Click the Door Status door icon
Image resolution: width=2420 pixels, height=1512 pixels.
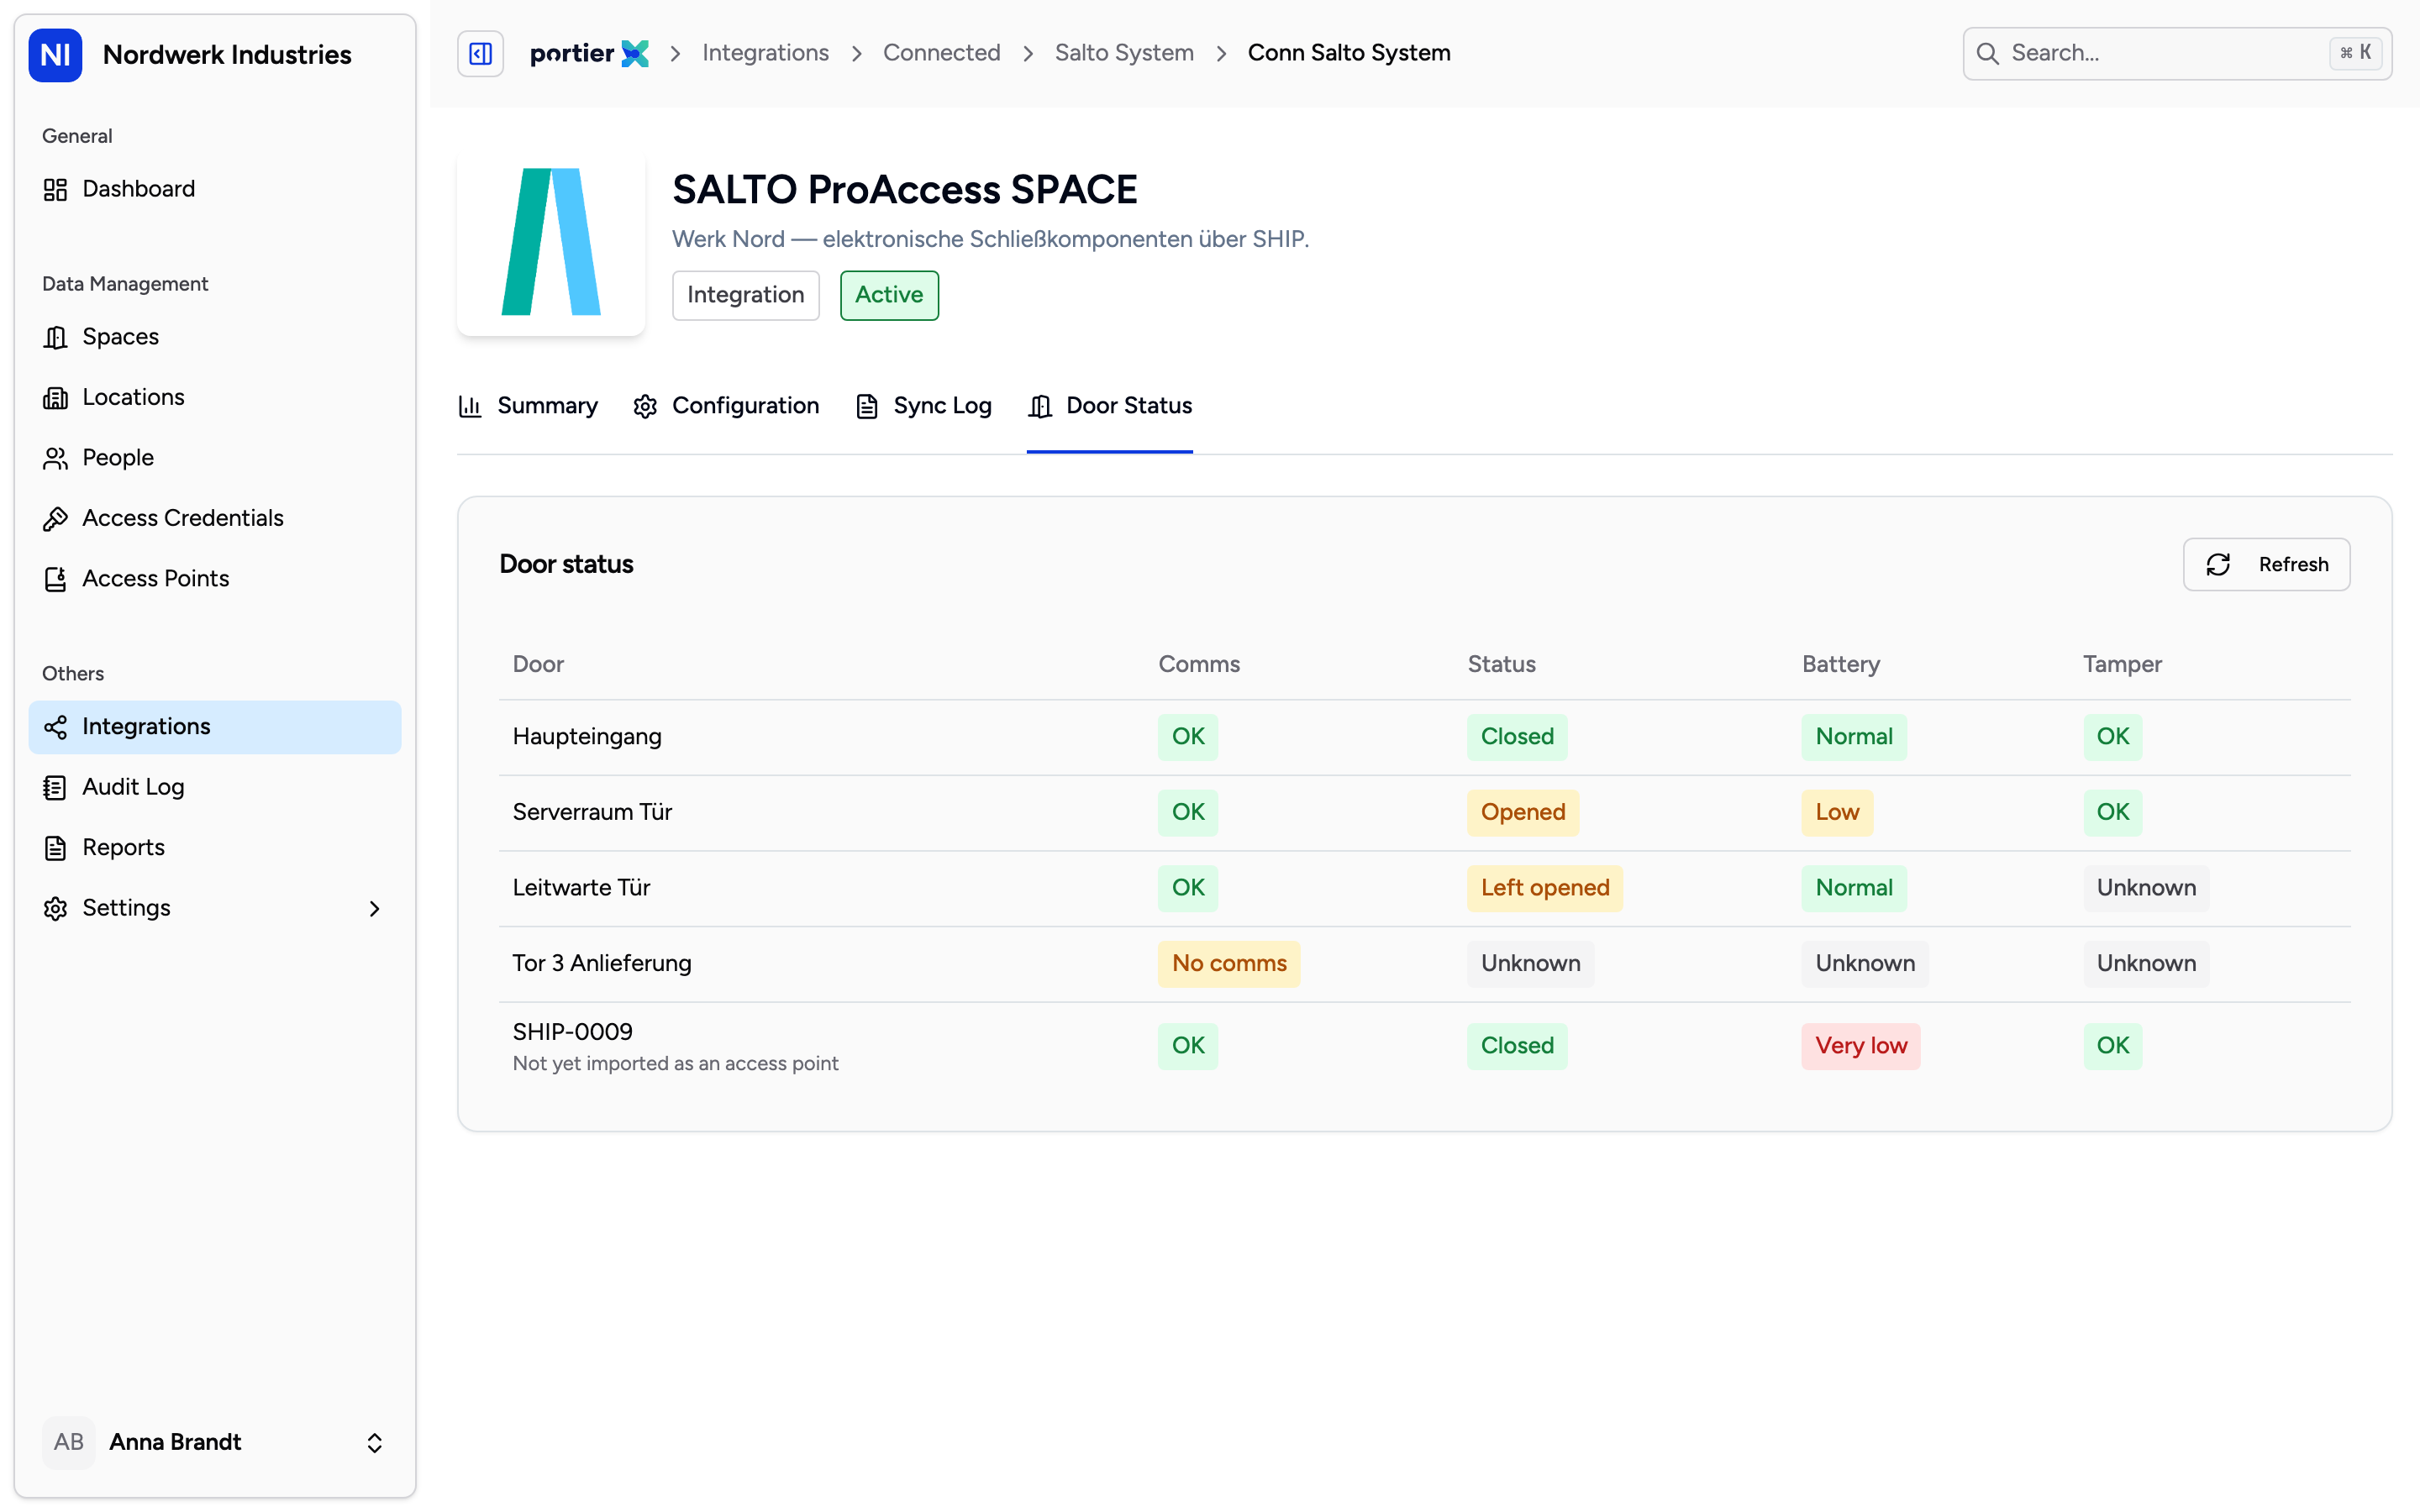point(1040,406)
